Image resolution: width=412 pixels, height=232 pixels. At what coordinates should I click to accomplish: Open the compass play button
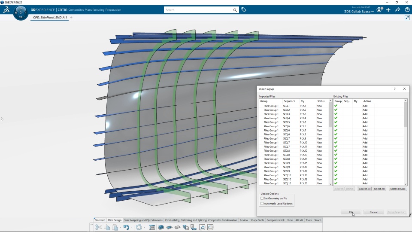(21, 12)
